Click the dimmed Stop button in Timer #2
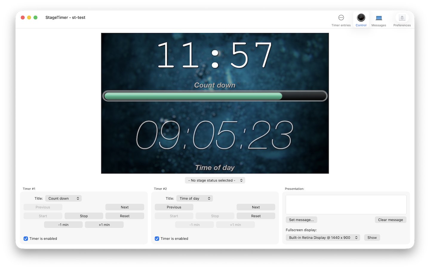Screen dimensions: 430x269 coord(215,216)
